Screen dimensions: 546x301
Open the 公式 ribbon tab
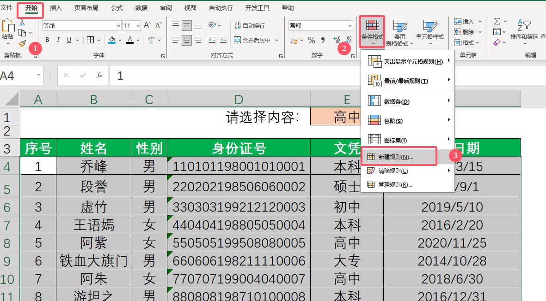pyautogui.click(x=117, y=8)
